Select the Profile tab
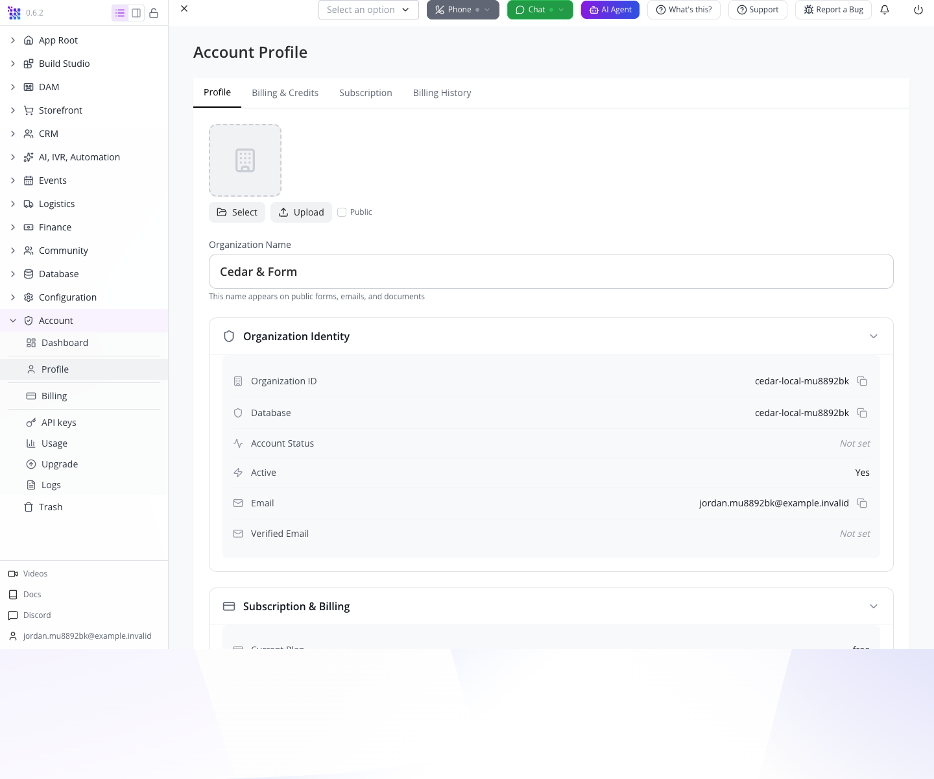Screen dimensions: 934x779 click(x=217, y=93)
